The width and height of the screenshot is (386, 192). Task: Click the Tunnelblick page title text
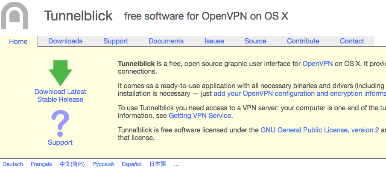click(78, 16)
